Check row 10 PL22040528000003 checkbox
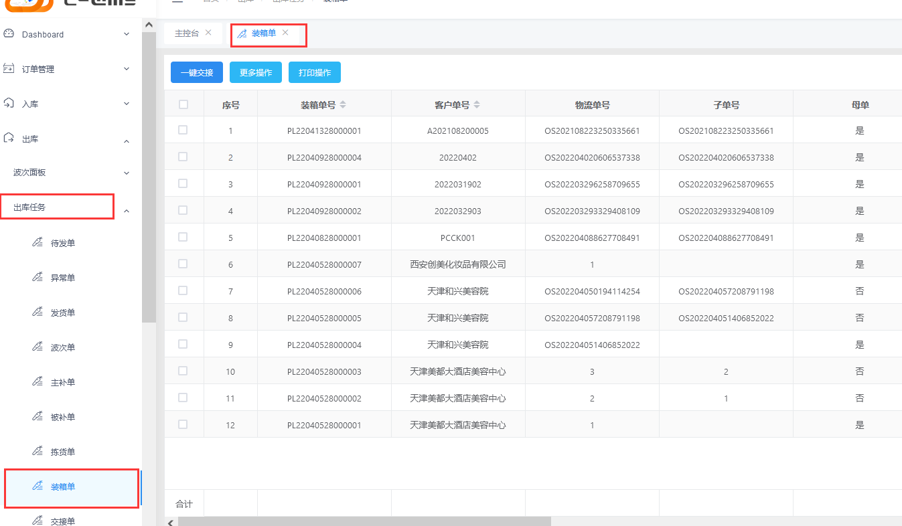Image resolution: width=902 pixels, height=526 pixels. click(x=183, y=371)
